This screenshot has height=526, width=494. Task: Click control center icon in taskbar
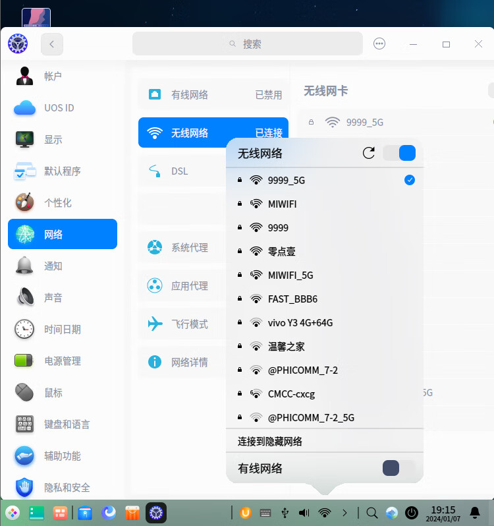[x=156, y=513]
